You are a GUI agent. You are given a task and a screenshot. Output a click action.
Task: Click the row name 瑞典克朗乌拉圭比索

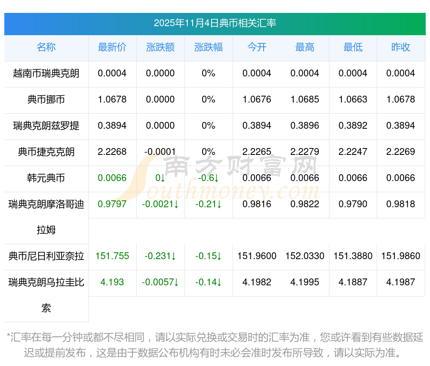[46, 295]
